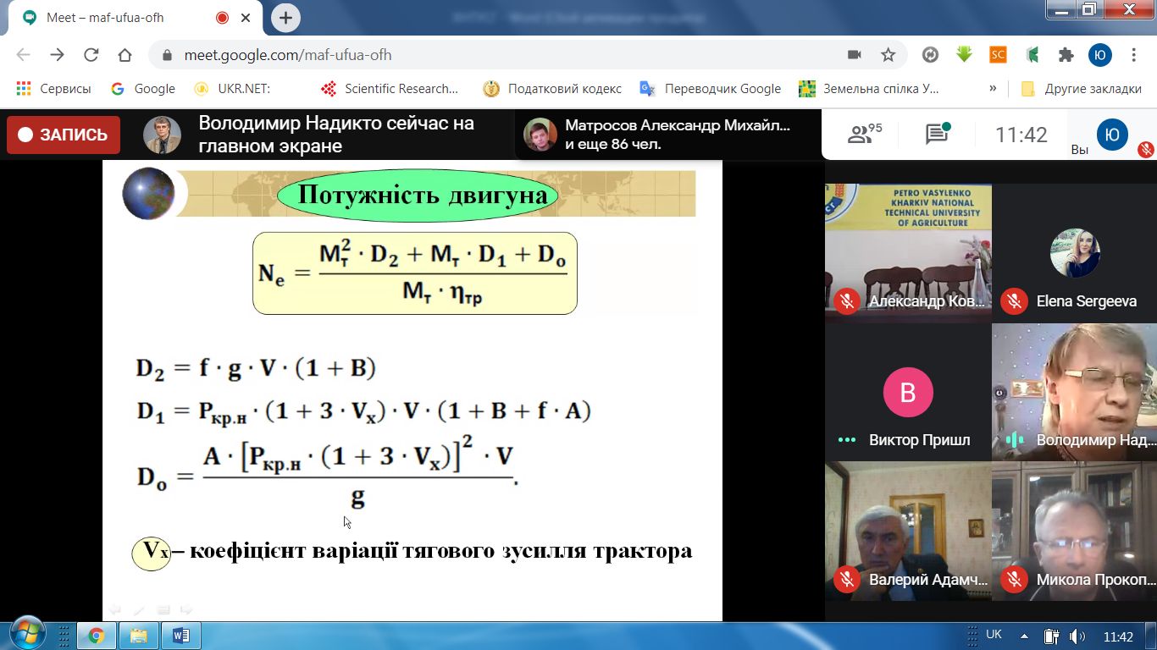The height and width of the screenshot is (650, 1157).
Task: Click the Meet time display 11:42
Action: coord(1021,135)
